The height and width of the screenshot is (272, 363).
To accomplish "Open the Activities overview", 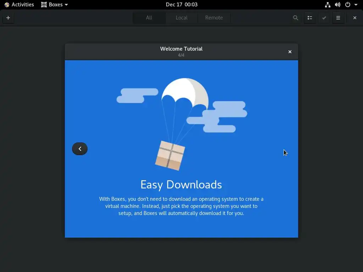I will (19, 5).
